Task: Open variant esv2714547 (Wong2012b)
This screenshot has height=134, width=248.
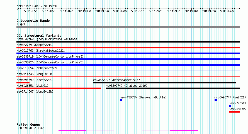Action: pos(35,91)
